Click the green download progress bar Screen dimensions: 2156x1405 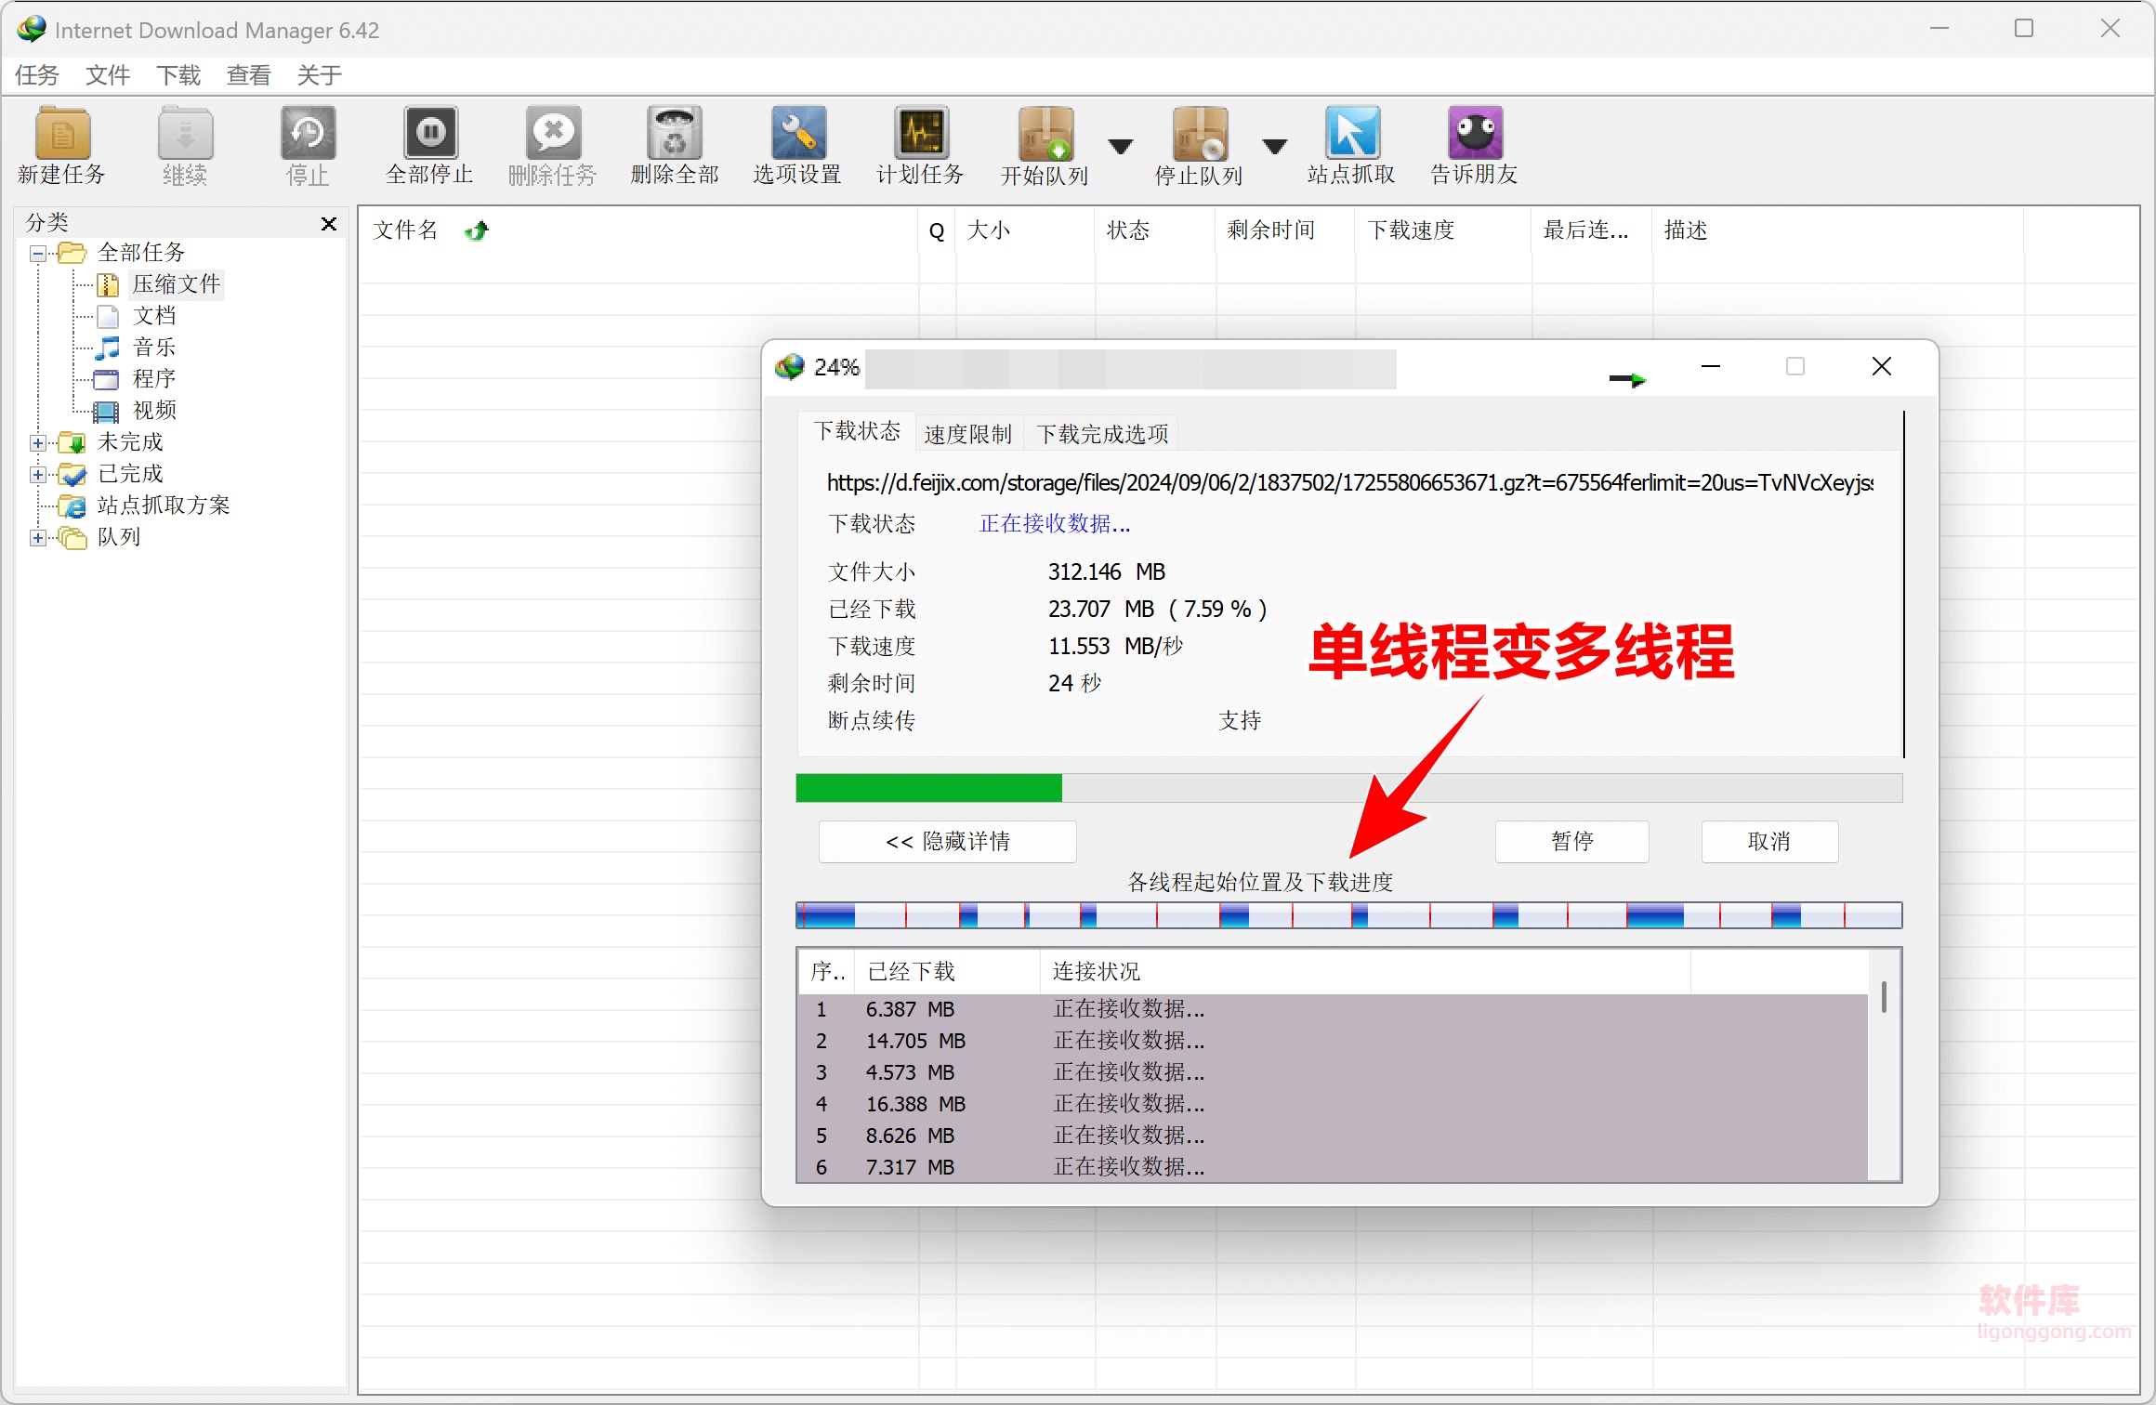pos(927,788)
